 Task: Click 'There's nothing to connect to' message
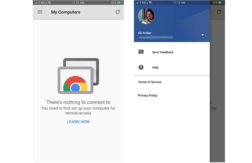[x=78, y=102]
